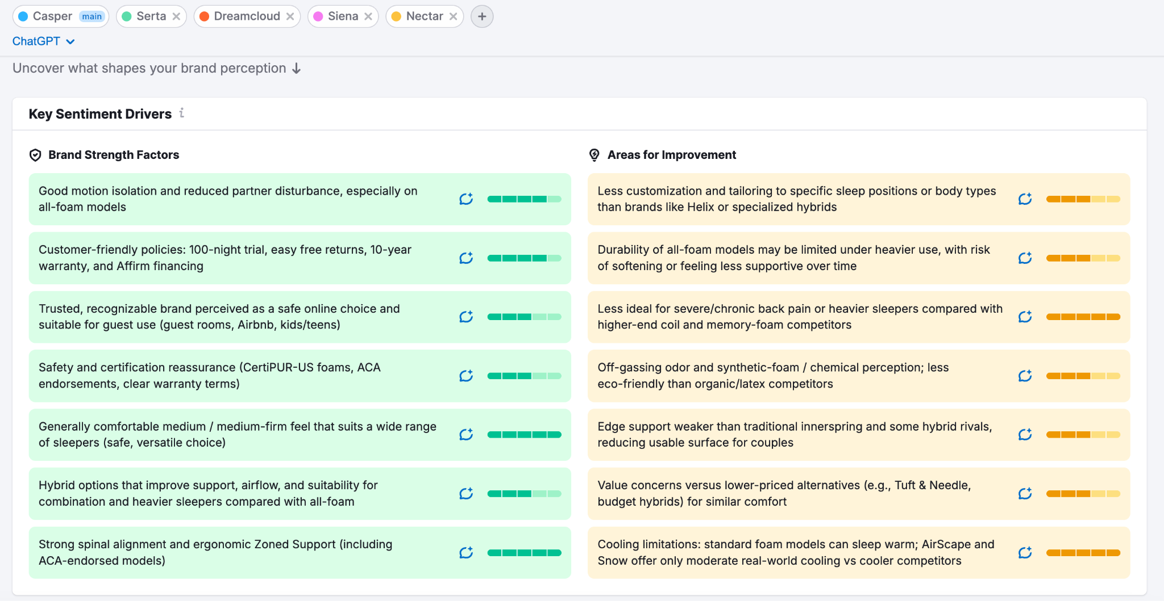The height and width of the screenshot is (601, 1164).
Task: Select the Casper main brand tab
Action: pyautogui.click(x=61, y=16)
